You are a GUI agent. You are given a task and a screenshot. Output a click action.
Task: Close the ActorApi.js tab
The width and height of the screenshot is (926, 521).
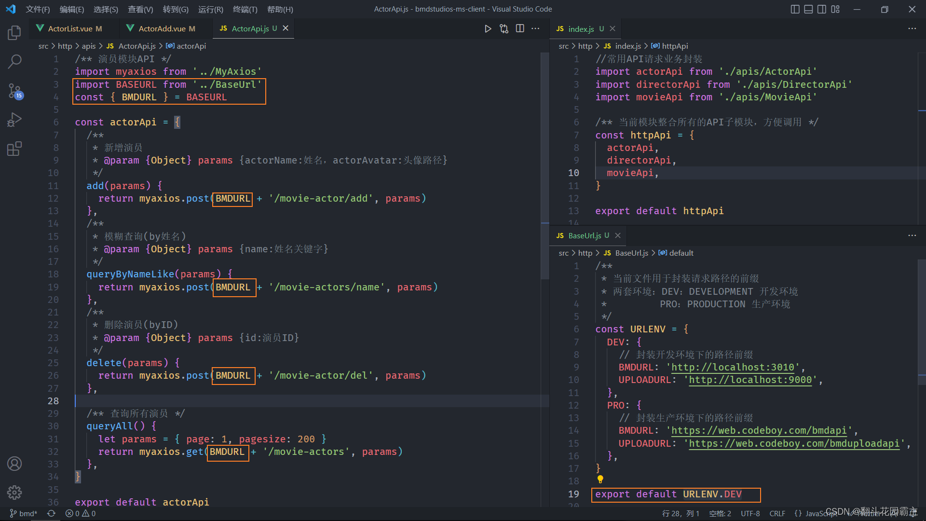pyautogui.click(x=286, y=28)
